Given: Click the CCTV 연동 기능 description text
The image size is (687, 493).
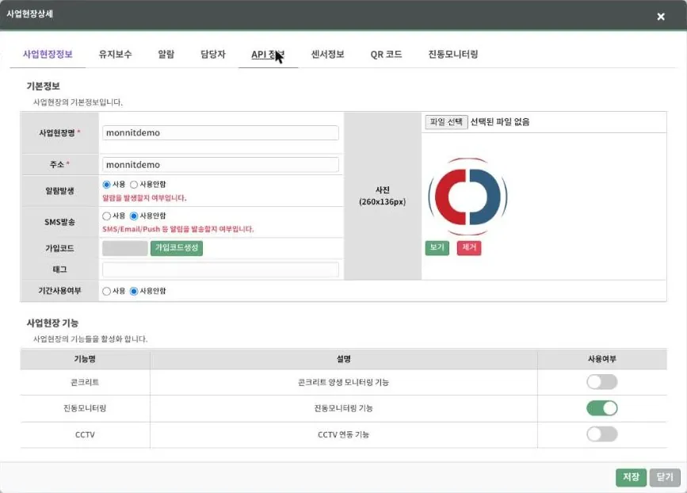Looking at the screenshot, I should pos(344,434).
